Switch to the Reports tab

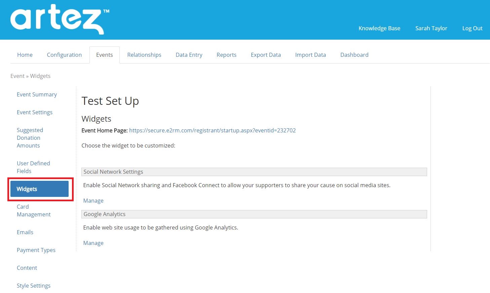[x=226, y=55]
